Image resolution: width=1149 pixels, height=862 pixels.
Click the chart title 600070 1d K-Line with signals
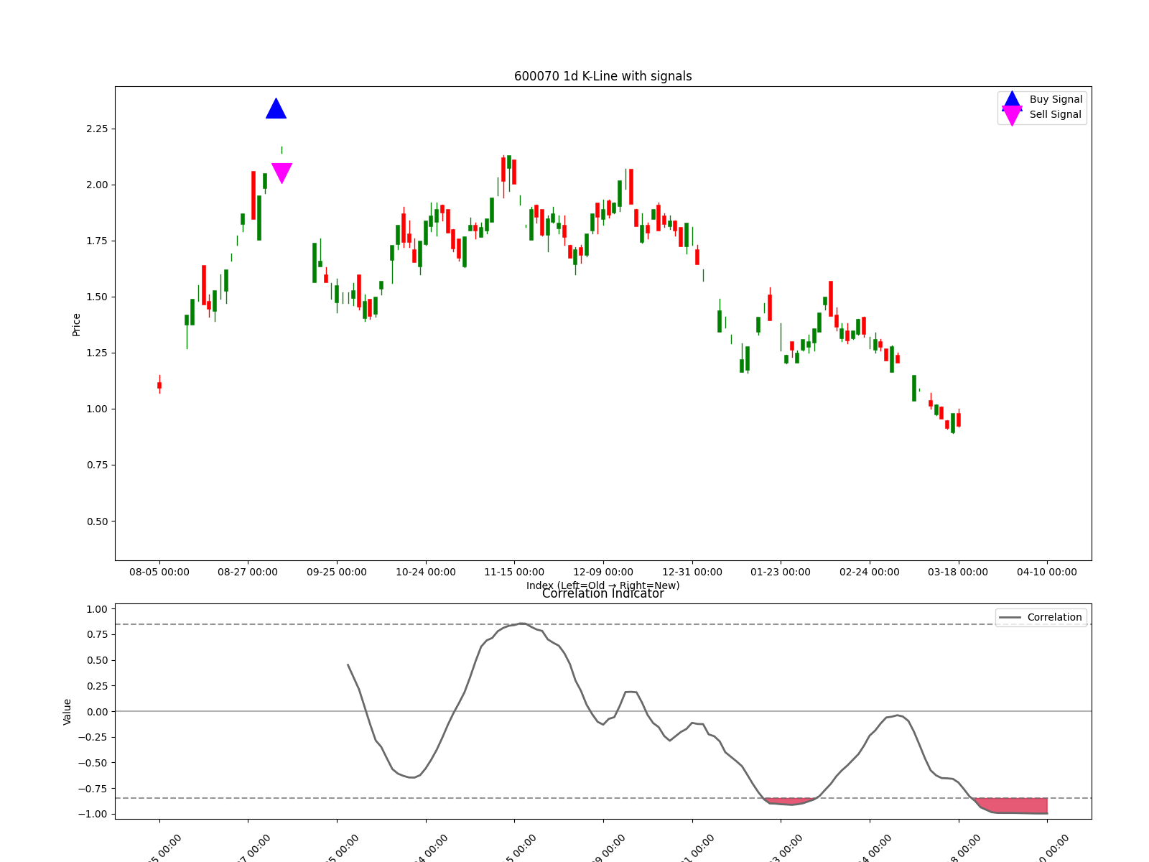[x=603, y=76]
